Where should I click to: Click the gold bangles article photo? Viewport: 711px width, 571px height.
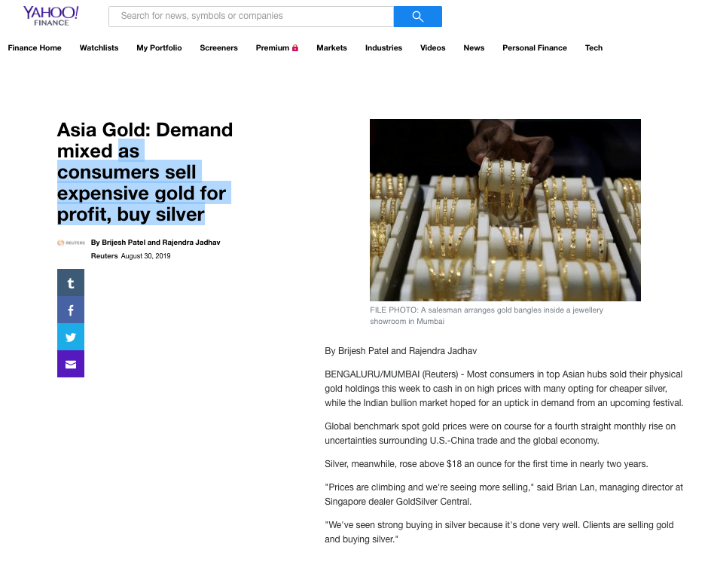(505, 210)
